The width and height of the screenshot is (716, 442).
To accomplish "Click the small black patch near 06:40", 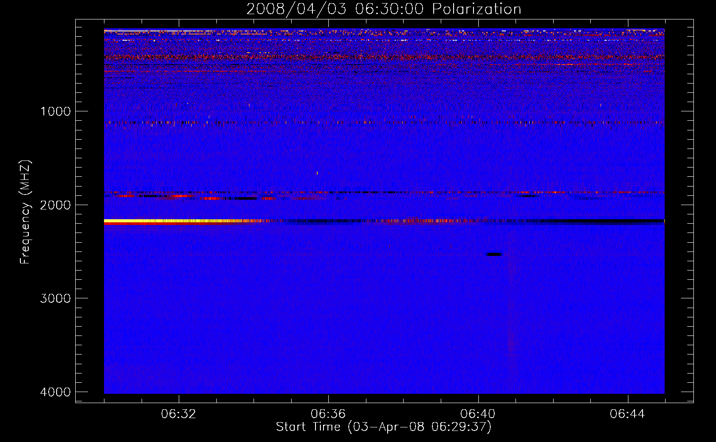I will pyautogui.click(x=494, y=254).
